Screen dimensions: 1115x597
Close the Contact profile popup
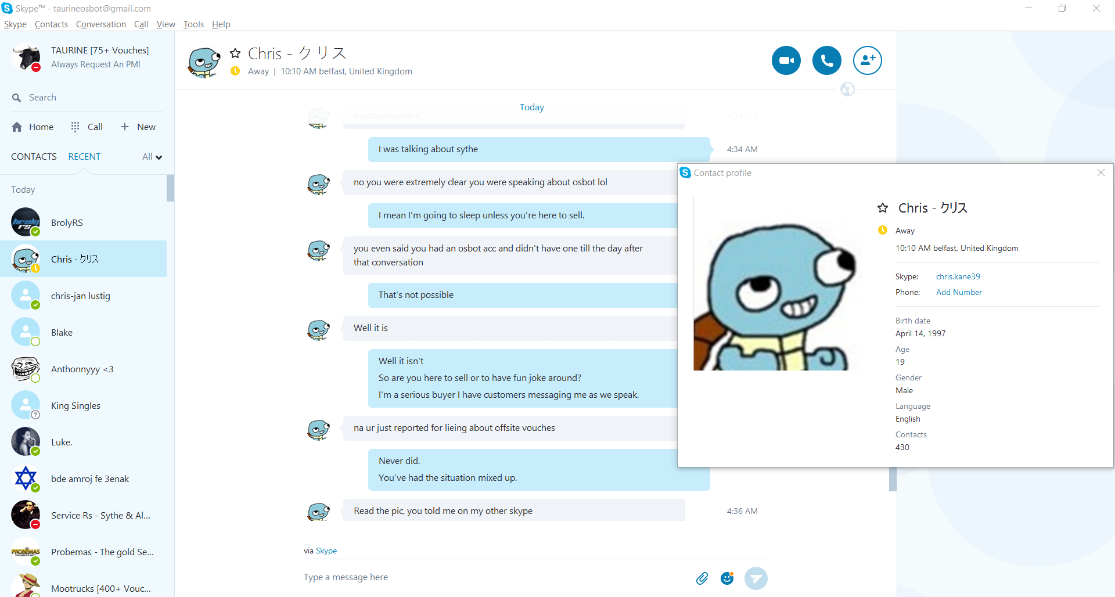point(1100,172)
